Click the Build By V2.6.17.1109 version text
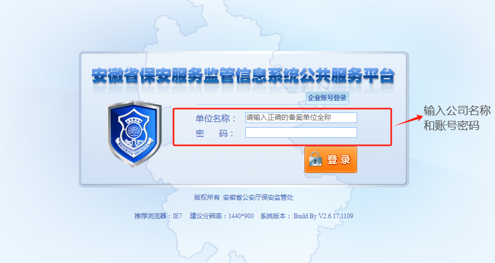This screenshot has width=495, height=263. pyautogui.click(x=323, y=216)
